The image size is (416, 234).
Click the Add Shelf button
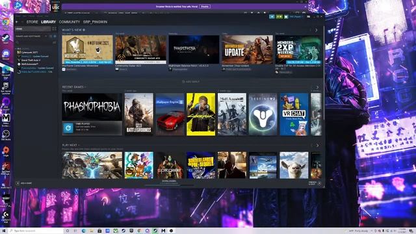point(191,82)
